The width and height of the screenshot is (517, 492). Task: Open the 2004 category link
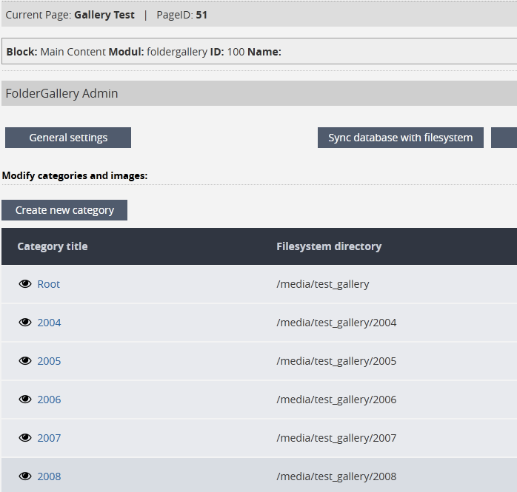(49, 323)
